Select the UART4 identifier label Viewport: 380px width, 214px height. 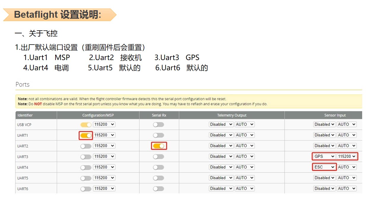(23, 168)
